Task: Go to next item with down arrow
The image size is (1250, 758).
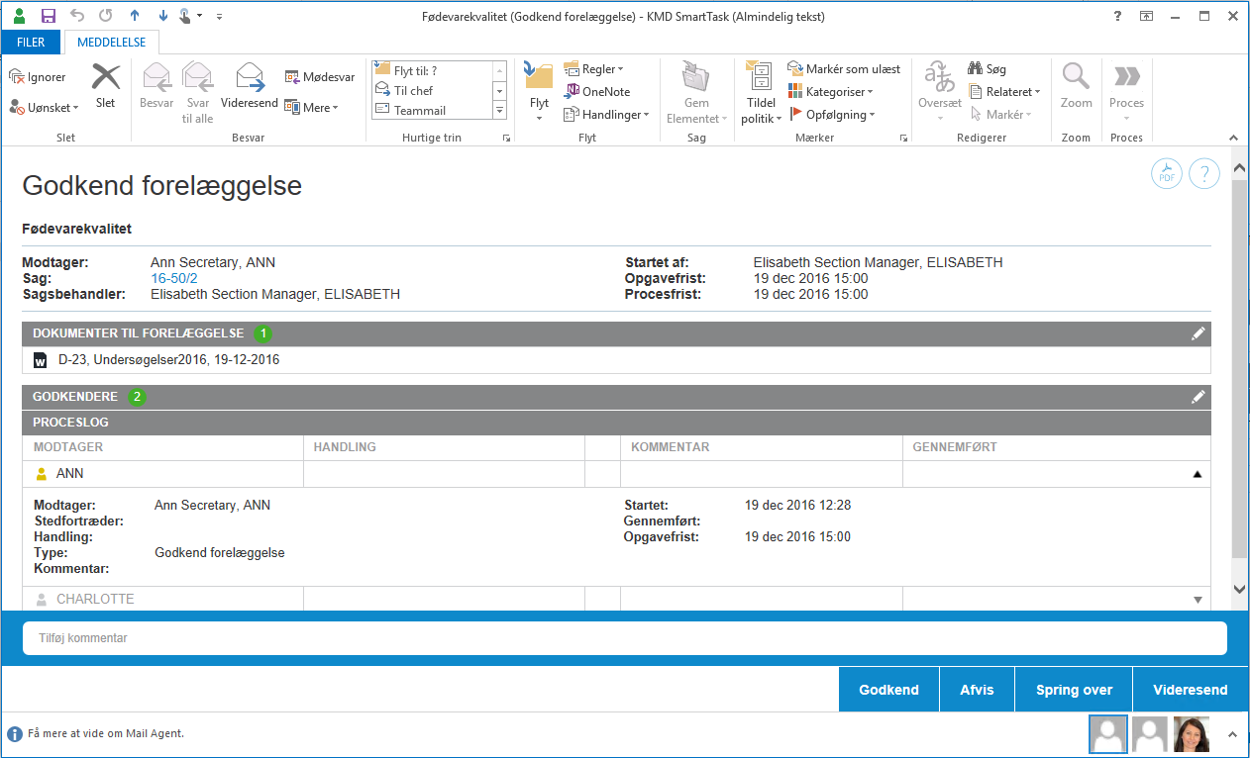Action: 162,16
